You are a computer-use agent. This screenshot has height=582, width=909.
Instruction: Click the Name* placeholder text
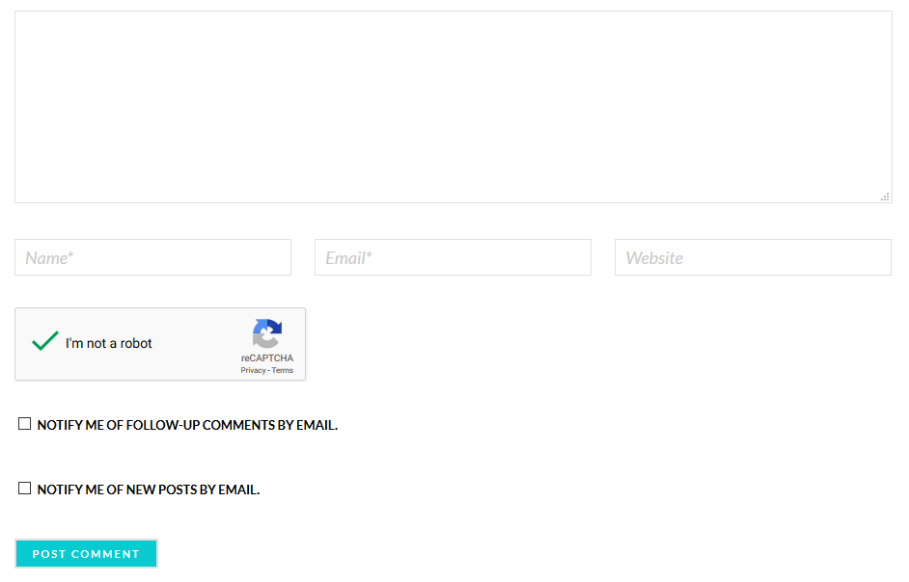49,258
